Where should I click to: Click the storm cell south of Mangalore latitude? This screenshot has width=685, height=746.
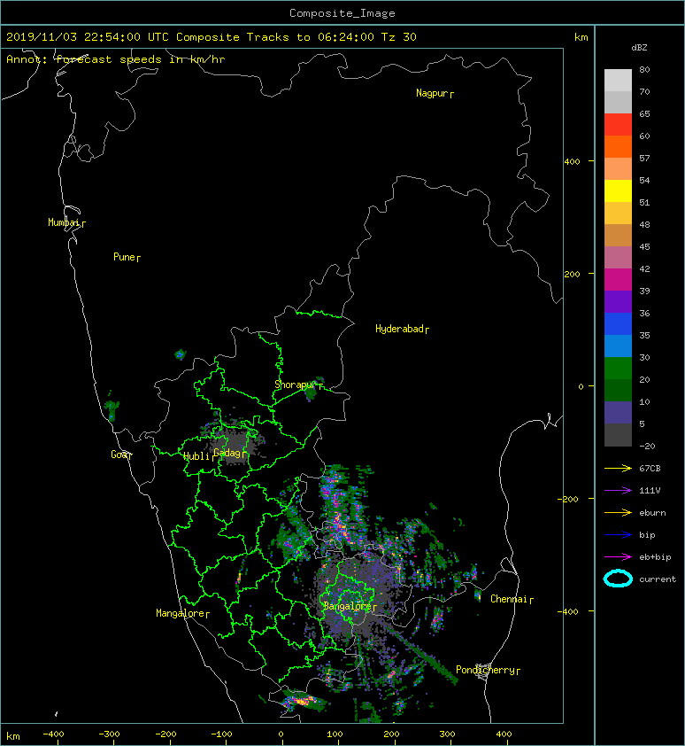coord(303,701)
